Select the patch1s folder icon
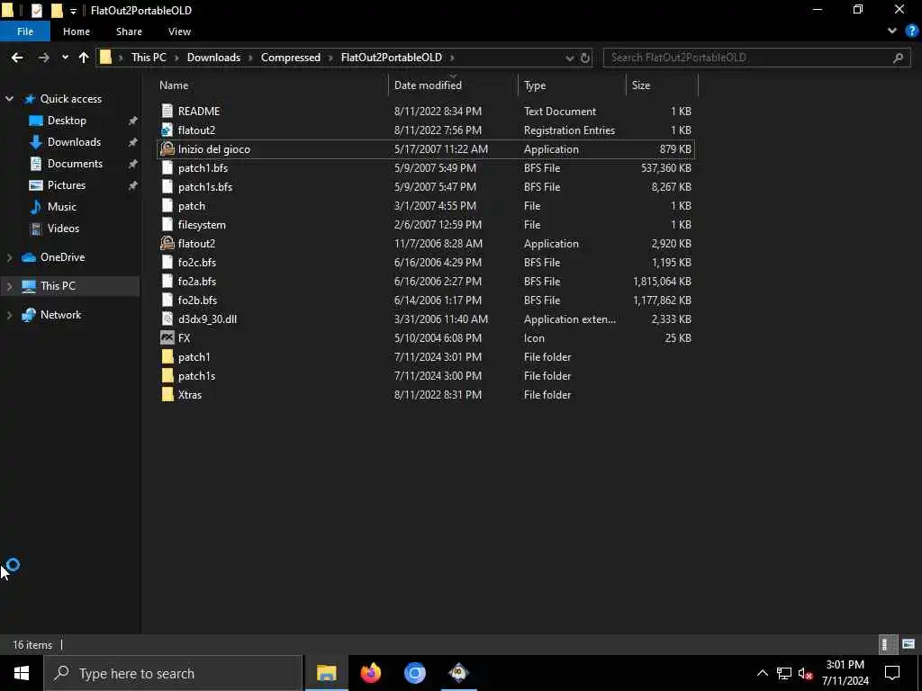The height and width of the screenshot is (691, 922). click(167, 375)
